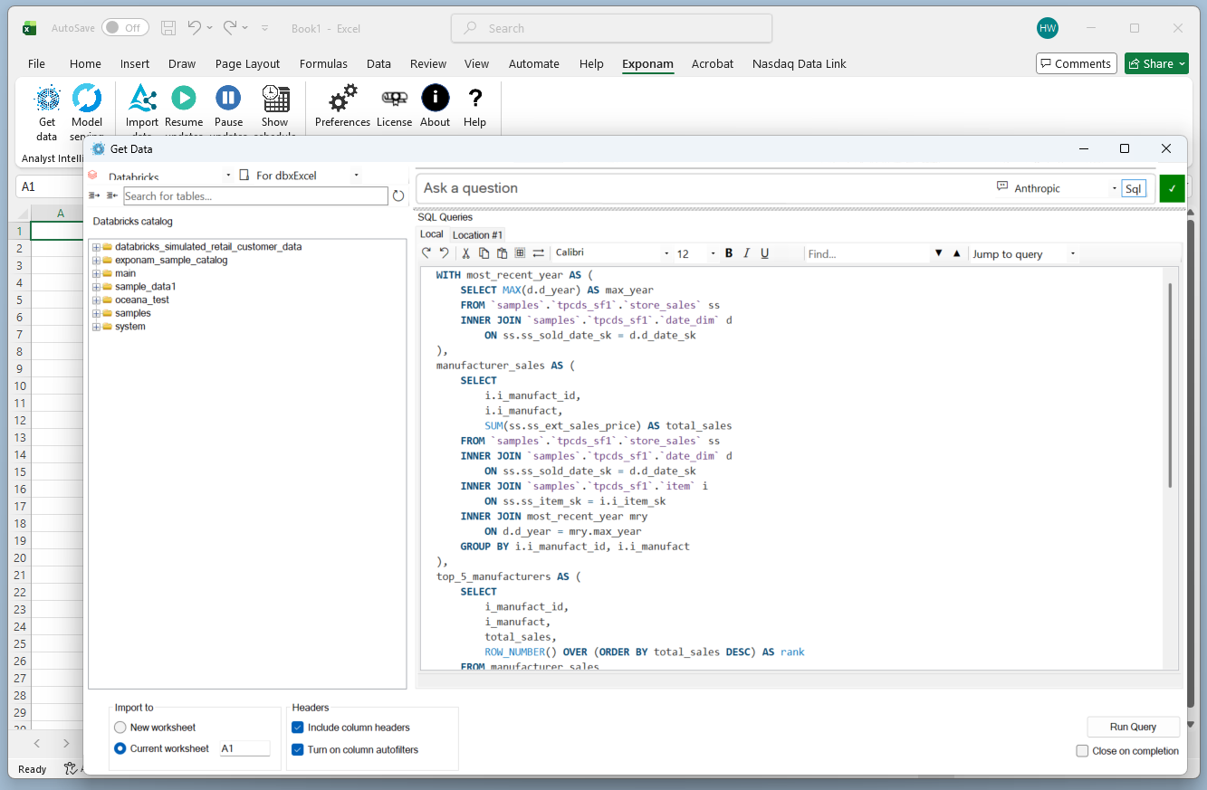Click the HW account avatar

pyautogui.click(x=1048, y=28)
